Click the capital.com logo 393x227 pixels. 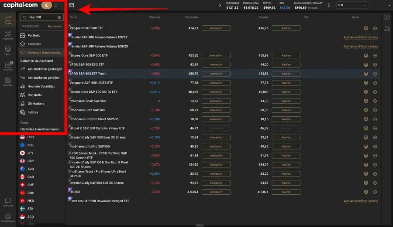(20, 5)
